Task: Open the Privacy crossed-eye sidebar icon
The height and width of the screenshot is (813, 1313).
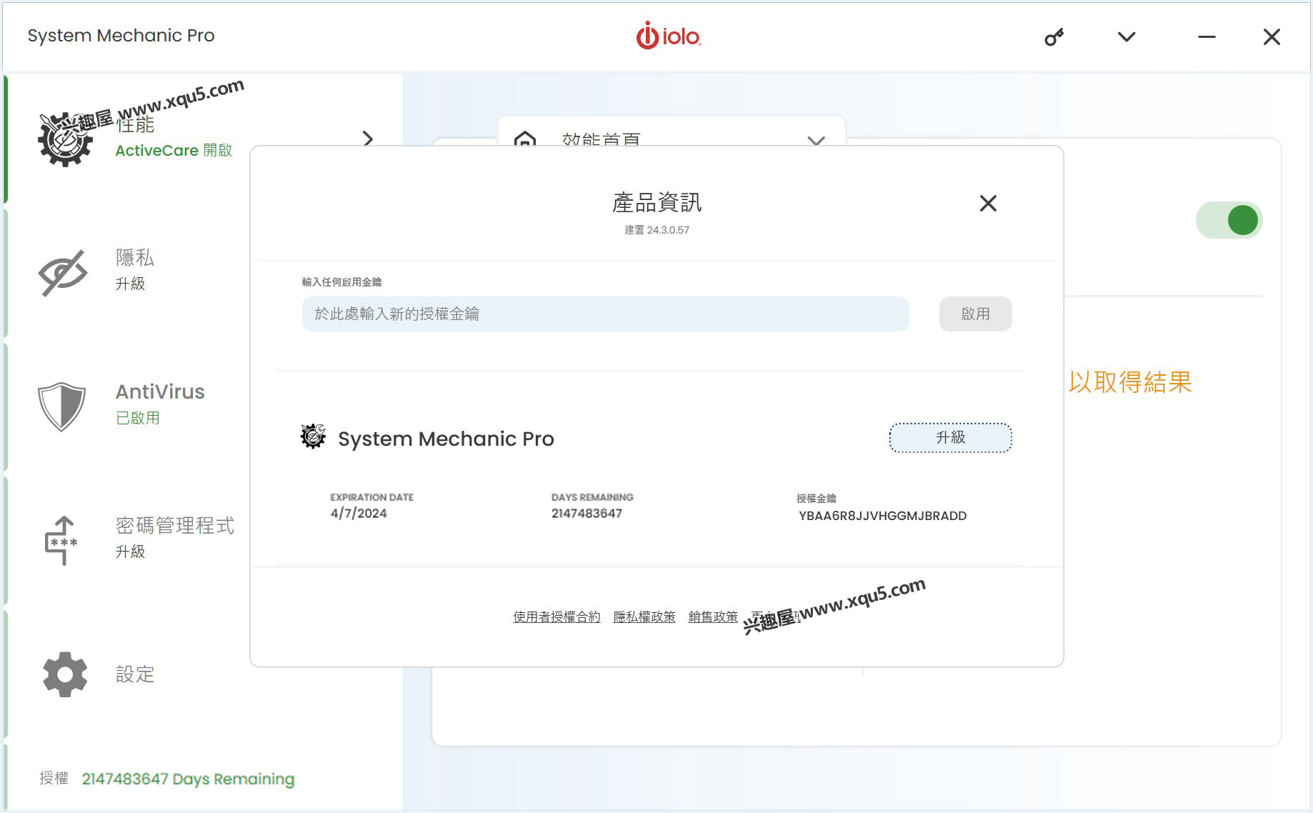Action: 63,272
